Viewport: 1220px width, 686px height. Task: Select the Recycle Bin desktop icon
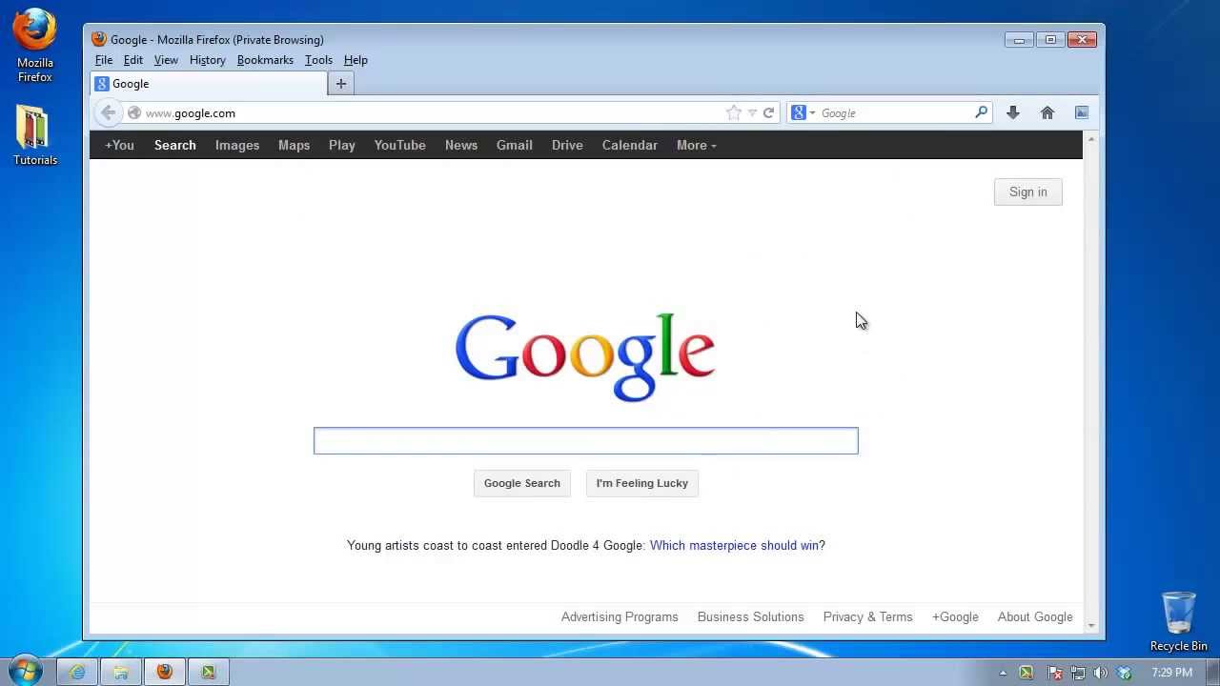(x=1179, y=622)
